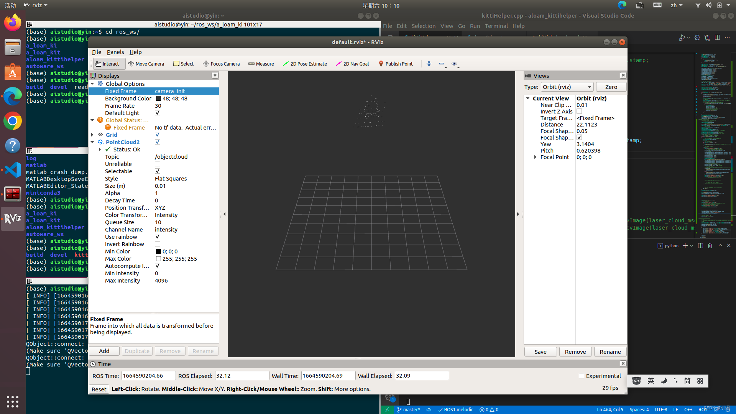The image size is (736, 414).
Task: Select the Move Camera tool
Action: (146, 64)
